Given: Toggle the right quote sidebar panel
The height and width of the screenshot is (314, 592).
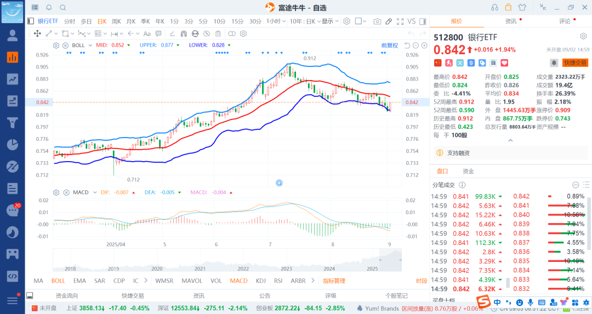Looking at the screenshot, I should click(x=423, y=21).
